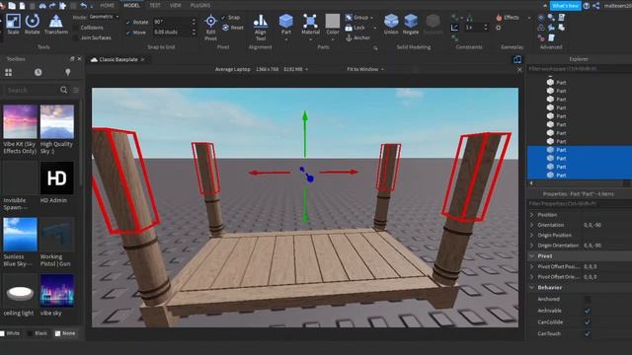Open the Effects dropdown arrow
Screen dimensions: 632x355
[x=529, y=18]
